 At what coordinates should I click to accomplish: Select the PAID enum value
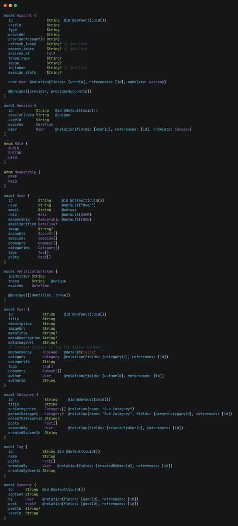click(13, 181)
